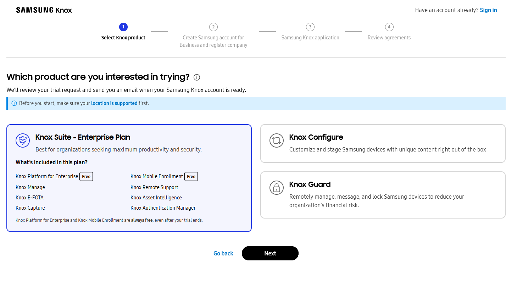Click Knox Platform for Enterprise text
The height and width of the screenshot is (298, 517).
(47, 176)
